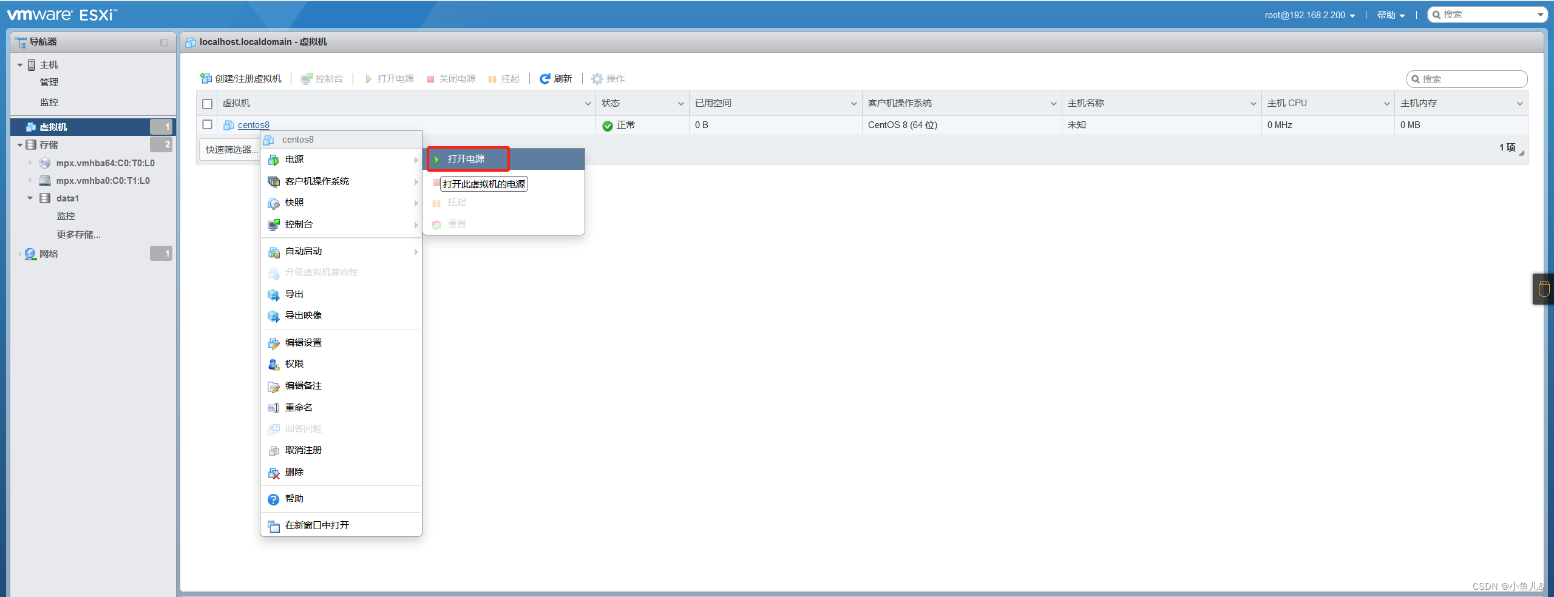Focus the top-right global 搜索 field
The image size is (1554, 597).
[1487, 15]
